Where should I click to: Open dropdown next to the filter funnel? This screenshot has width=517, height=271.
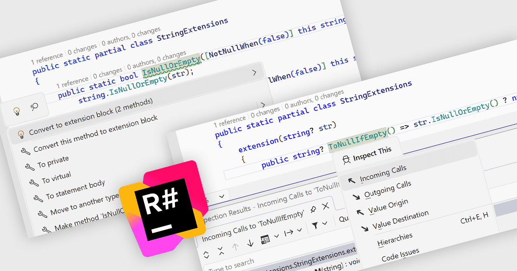(324, 223)
